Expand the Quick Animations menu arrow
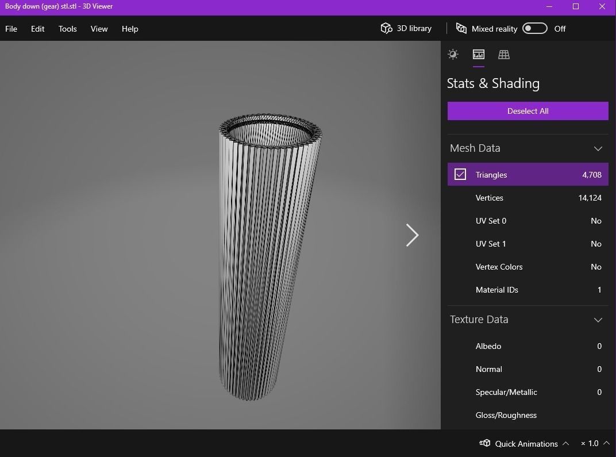616x457 pixels. click(565, 443)
